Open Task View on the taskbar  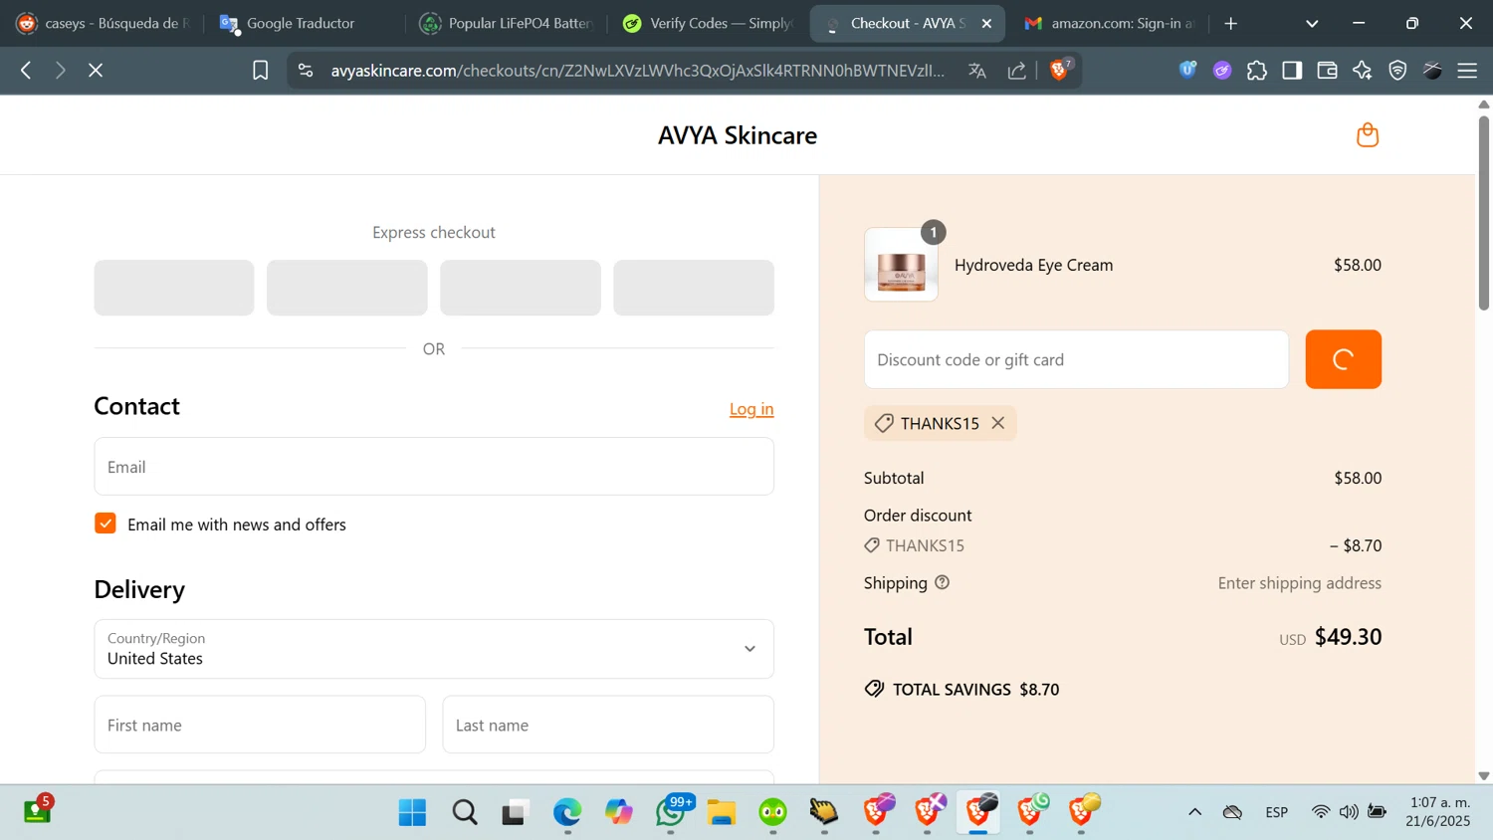(515, 812)
